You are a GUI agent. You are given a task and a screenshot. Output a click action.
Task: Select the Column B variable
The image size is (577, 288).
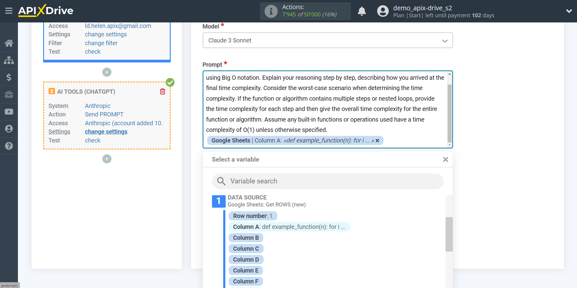point(246,238)
